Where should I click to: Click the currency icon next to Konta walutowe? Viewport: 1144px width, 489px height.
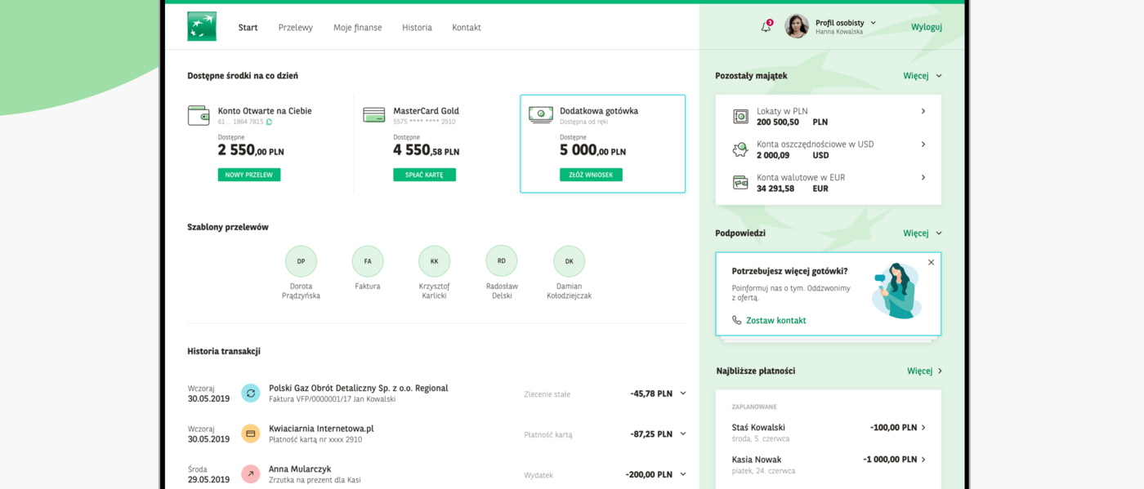pyautogui.click(x=740, y=182)
